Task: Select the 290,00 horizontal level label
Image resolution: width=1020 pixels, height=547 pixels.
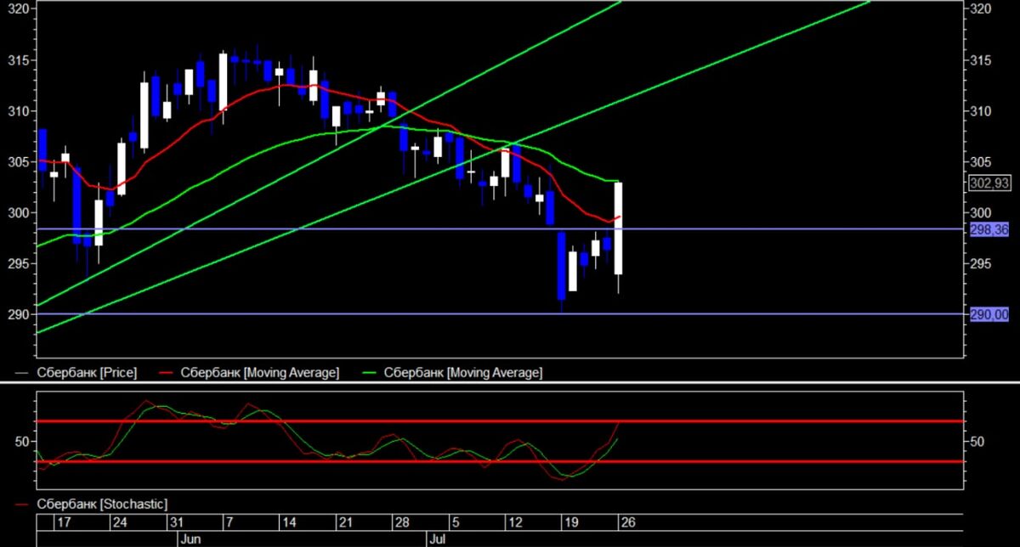Action: tap(989, 314)
